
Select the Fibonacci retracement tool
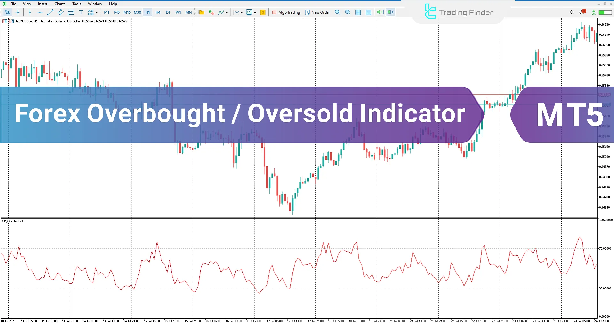point(71,12)
